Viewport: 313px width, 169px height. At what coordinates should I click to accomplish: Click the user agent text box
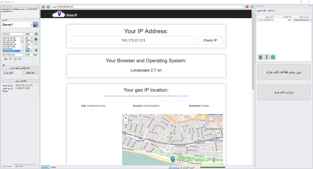point(20,13)
